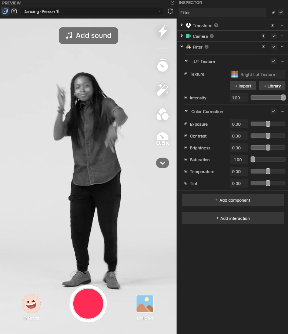Disable the LUT Texture checkbox
Viewport: 288px width, 334px height.
point(274,61)
